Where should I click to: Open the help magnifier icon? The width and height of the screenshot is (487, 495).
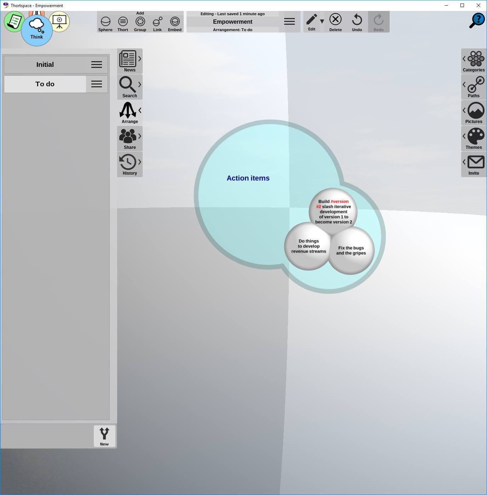pos(477,21)
